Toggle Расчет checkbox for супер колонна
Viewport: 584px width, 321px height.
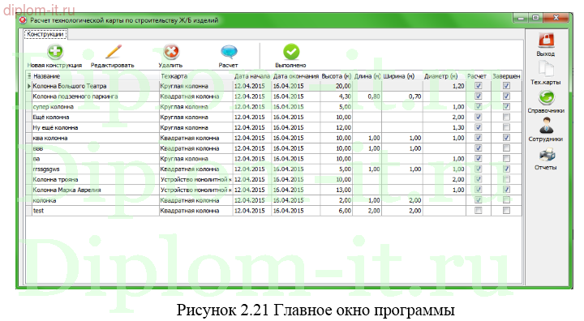pos(479,106)
